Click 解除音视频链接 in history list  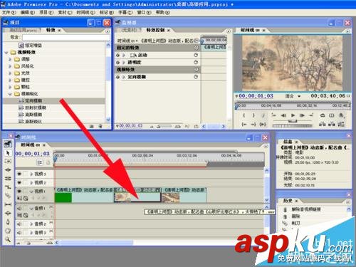(306, 209)
